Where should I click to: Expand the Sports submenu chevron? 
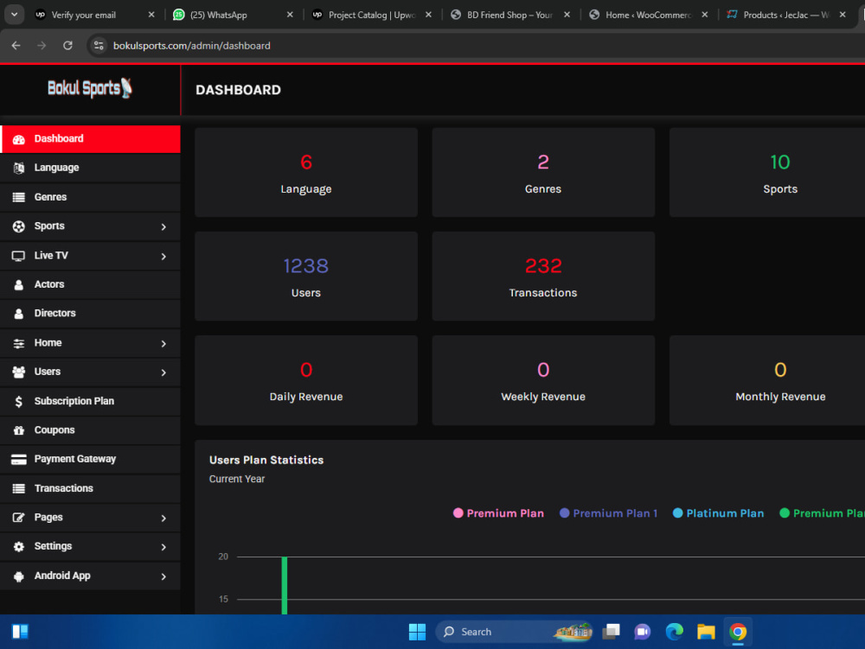click(163, 227)
